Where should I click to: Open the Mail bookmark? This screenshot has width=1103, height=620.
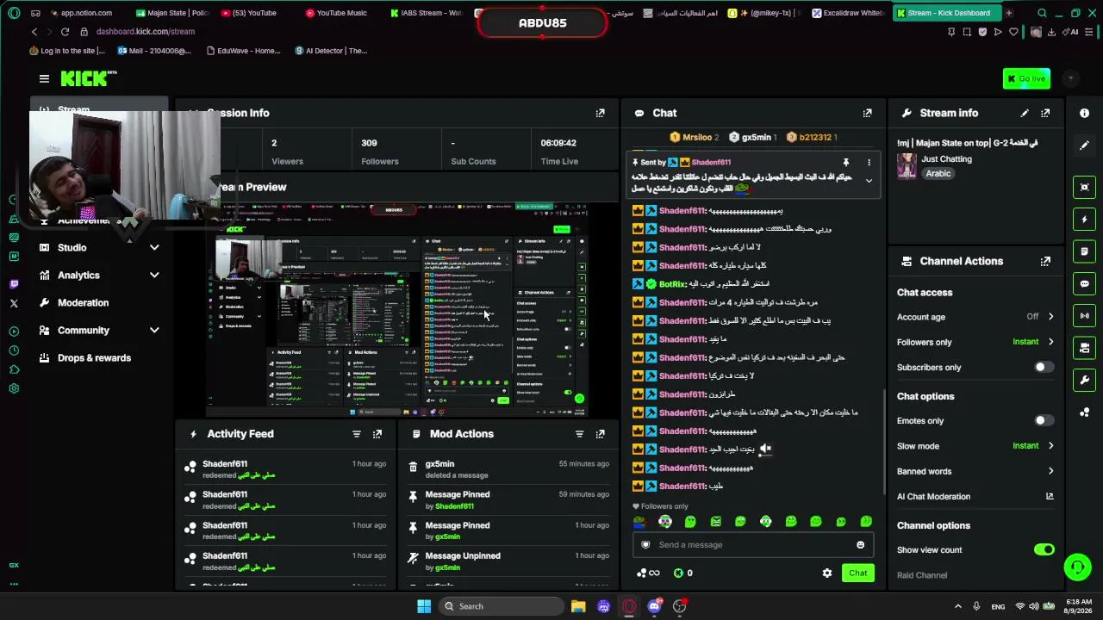(154, 51)
